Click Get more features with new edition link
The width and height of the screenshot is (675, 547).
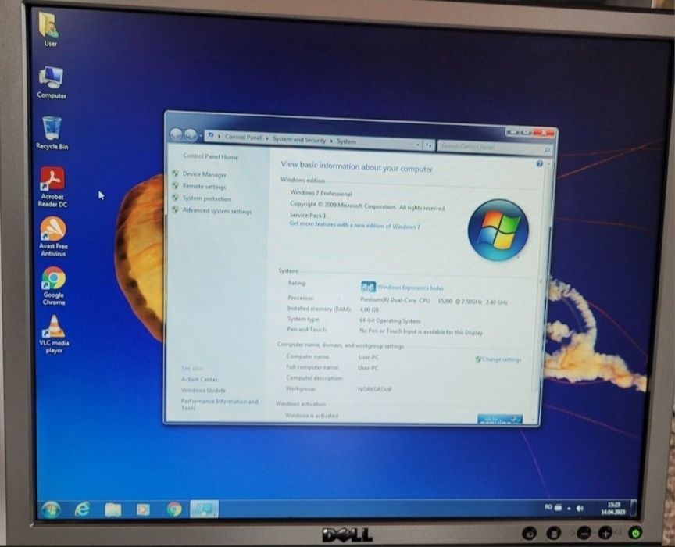pyautogui.click(x=355, y=225)
